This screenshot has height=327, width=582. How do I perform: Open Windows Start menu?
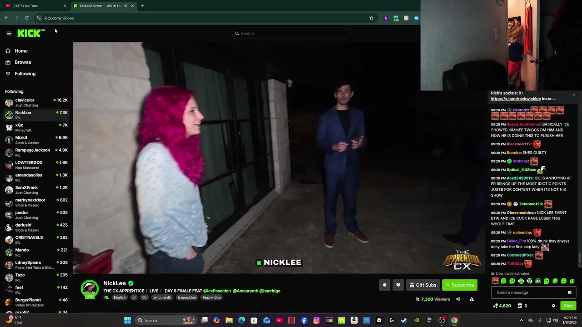coord(128,320)
